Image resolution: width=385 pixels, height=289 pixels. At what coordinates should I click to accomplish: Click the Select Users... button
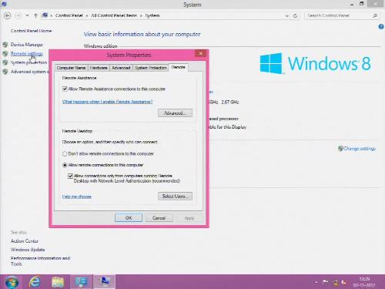coord(175,197)
